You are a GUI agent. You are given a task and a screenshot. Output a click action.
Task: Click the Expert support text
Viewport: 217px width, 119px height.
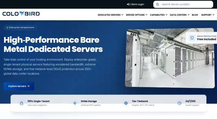coord(192,105)
